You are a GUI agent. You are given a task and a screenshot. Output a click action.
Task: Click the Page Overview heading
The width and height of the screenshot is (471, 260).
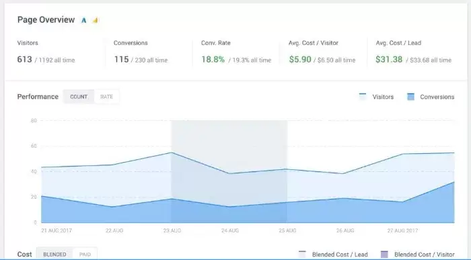coord(46,19)
